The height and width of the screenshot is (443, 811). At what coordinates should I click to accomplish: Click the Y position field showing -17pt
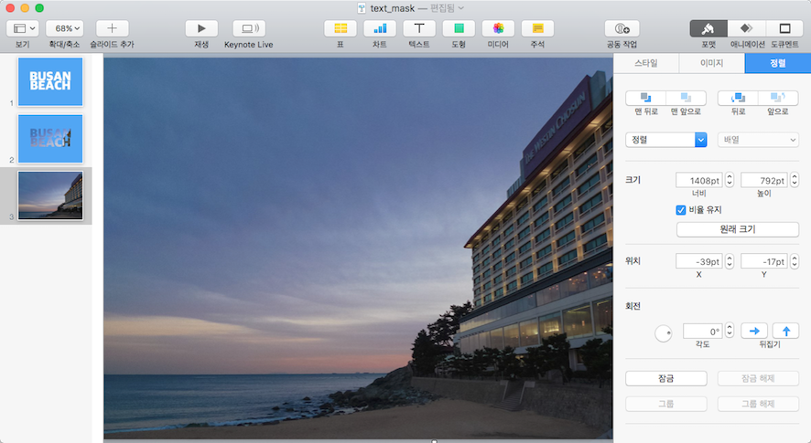click(x=764, y=261)
